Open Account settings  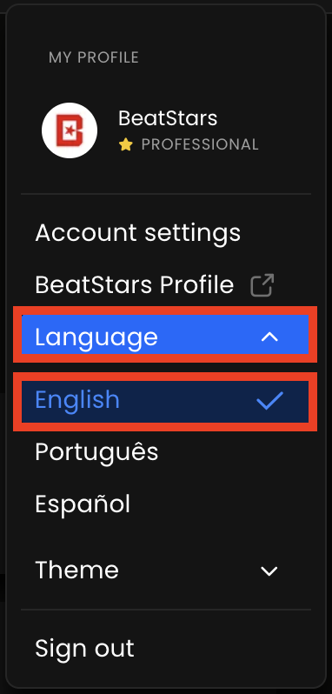click(x=138, y=233)
